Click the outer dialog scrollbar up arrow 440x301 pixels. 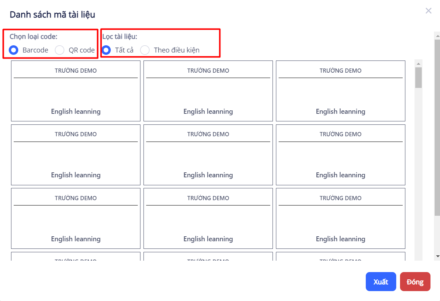point(437,35)
